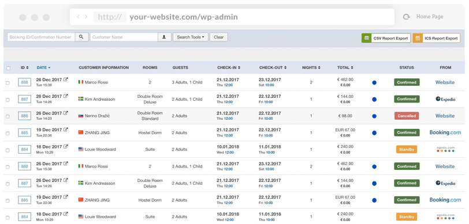Screen dimensions: 469x224
Task: Click the first orange Standby status badge
Action: (407, 150)
